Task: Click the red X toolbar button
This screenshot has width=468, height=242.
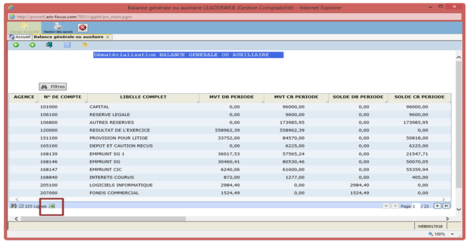Action: [83, 28]
